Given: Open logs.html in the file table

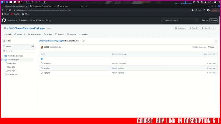Looking at the screenshot, I should [47, 68].
